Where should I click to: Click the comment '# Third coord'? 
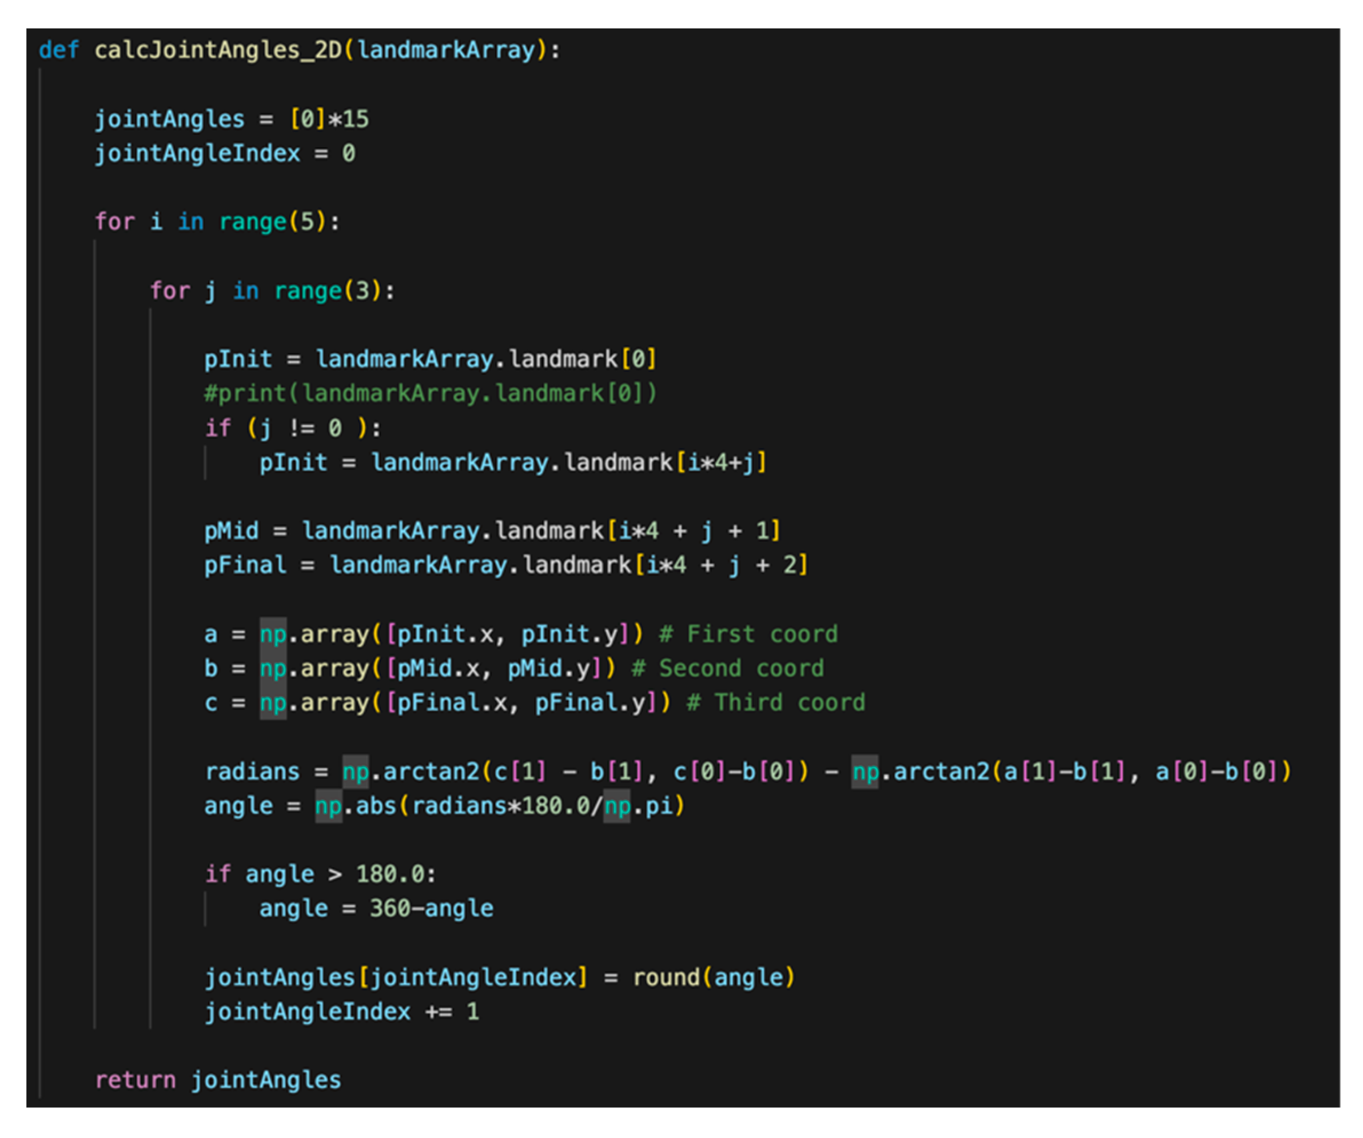[776, 702]
